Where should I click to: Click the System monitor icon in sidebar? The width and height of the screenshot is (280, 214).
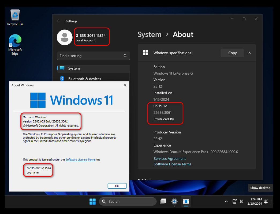pos(62,68)
